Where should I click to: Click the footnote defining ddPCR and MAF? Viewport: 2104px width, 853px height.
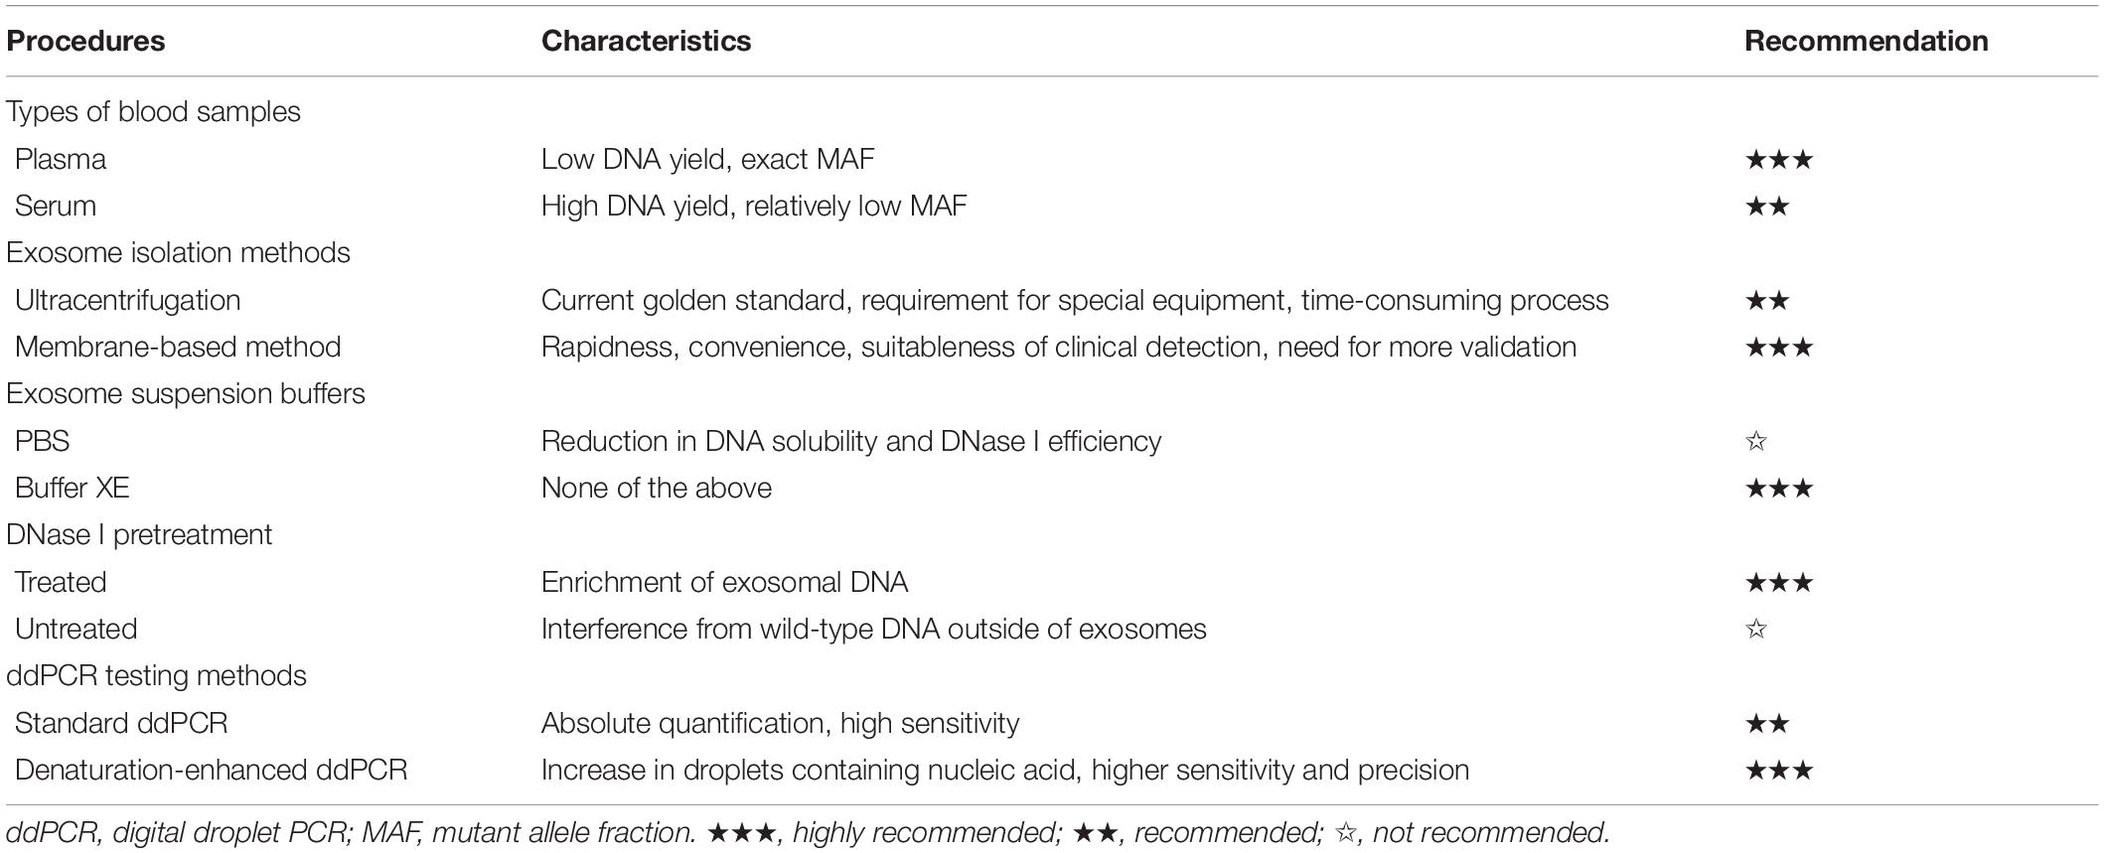click(808, 832)
